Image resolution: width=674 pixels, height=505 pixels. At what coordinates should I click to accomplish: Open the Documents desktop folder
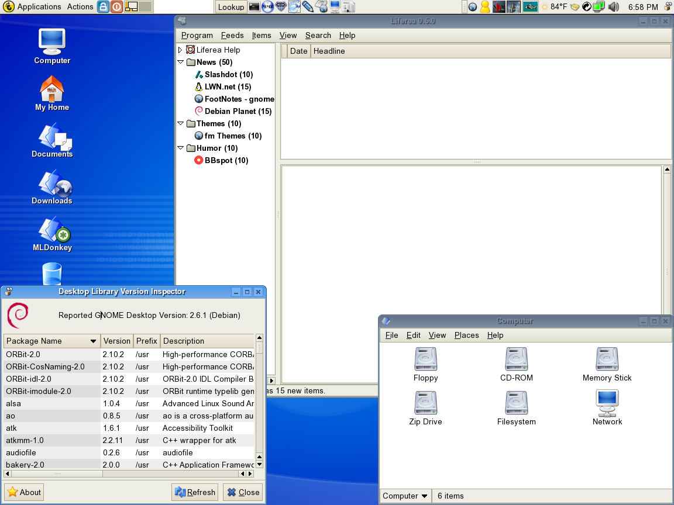(52, 140)
